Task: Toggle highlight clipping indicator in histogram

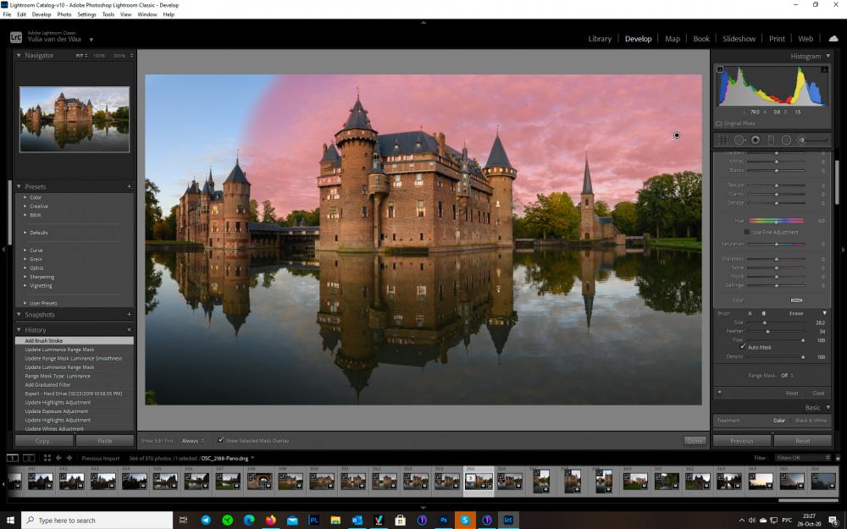Action: 824,69
